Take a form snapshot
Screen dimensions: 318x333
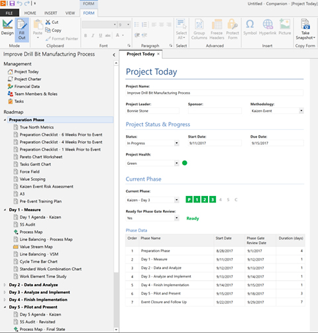(305, 30)
